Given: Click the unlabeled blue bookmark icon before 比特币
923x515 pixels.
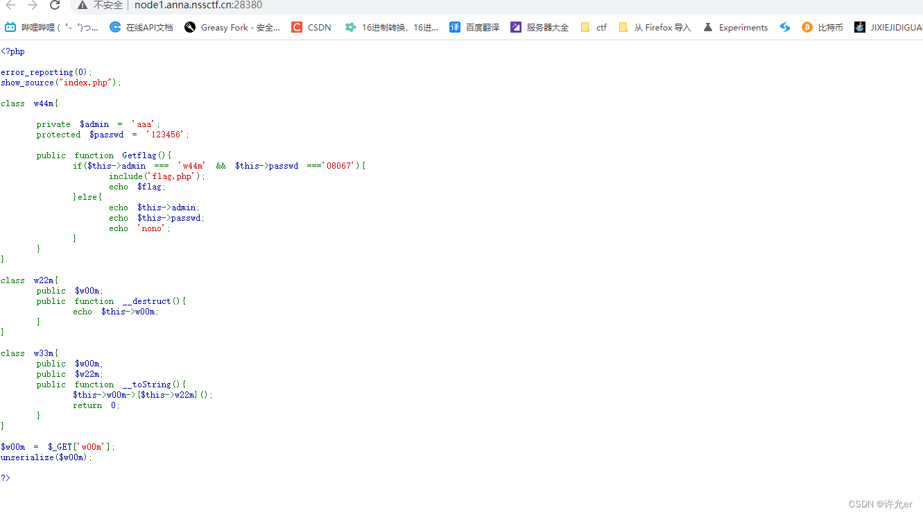Looking at the screenshot, I should coord(785,28).
